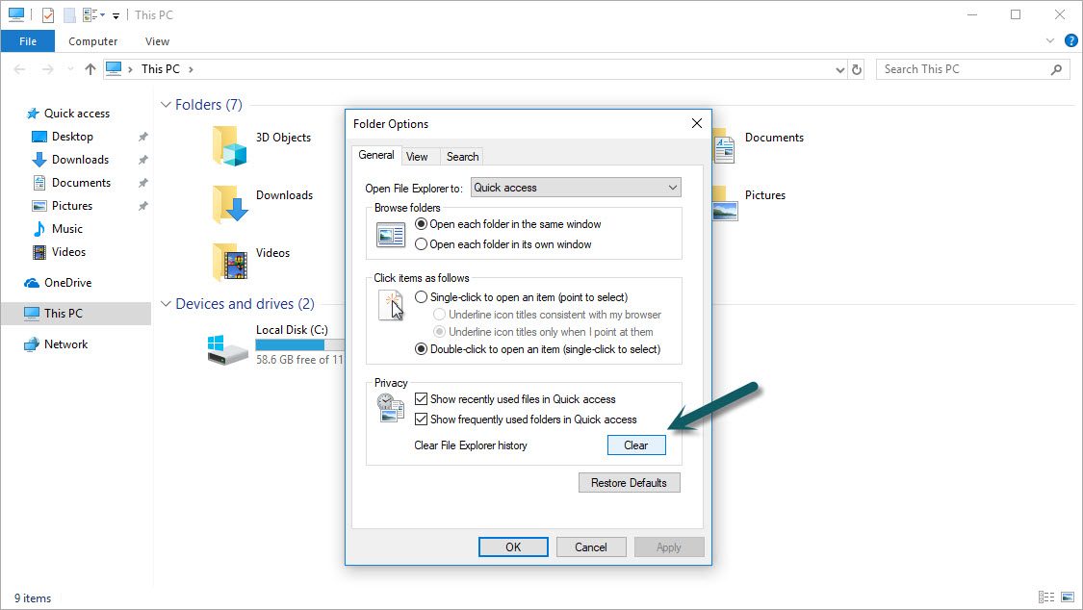The image size is (1083, 610).
Task: Open Downloads in the navigation pane
Action: click(80, 160)
